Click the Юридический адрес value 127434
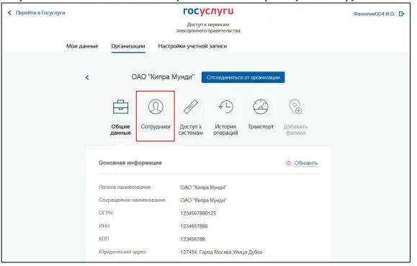This screenshot has width=417, height=266. (x=221, y=252)
